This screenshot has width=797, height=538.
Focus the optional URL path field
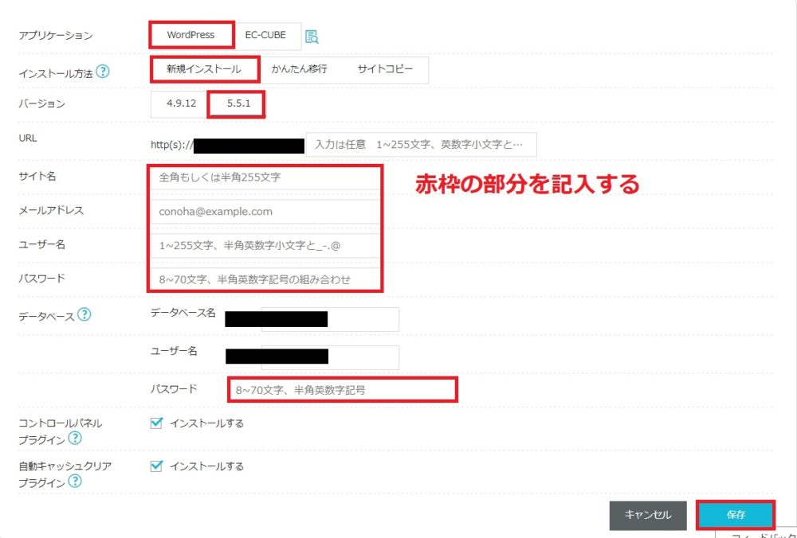[421, 145]
